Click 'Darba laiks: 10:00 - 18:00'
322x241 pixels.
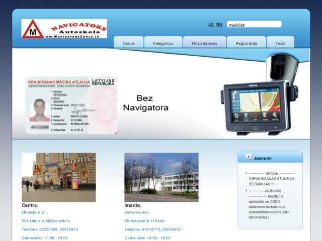pyautogui.click(x=45, y=238)
